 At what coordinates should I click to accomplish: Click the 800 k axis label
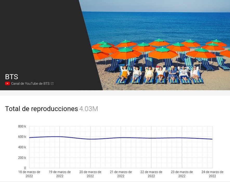(x=22, y=126)
